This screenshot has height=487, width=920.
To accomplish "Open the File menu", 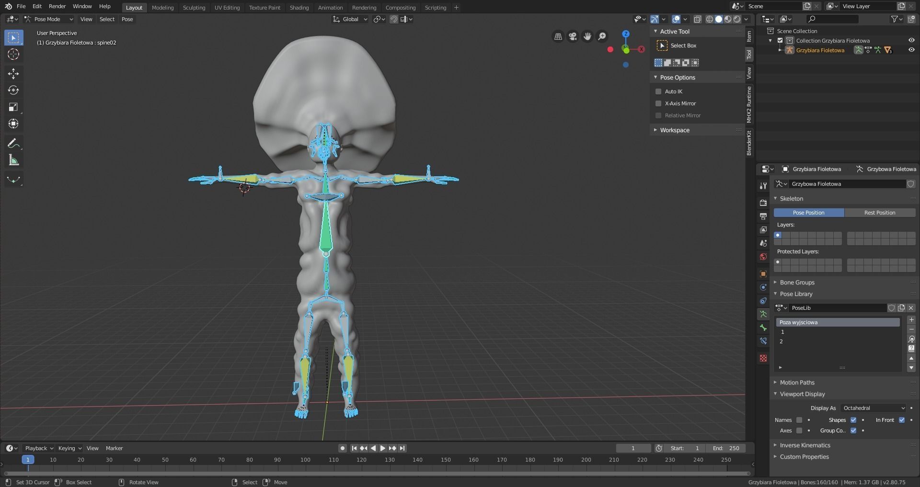I will click(x=21, y=6).
